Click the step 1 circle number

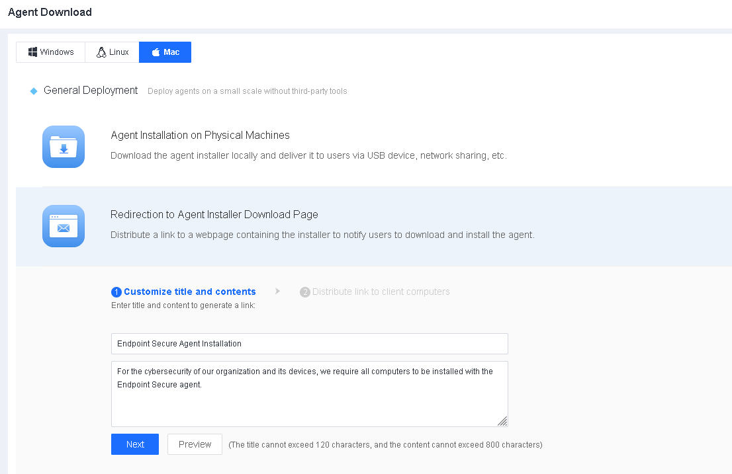pyautogui.click(x=116, y=292)
